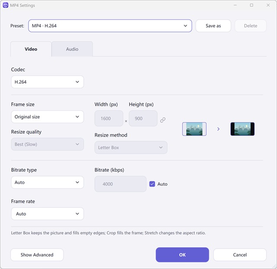Confirm settings with OK button
277x269 pixels.
[182, 255]
